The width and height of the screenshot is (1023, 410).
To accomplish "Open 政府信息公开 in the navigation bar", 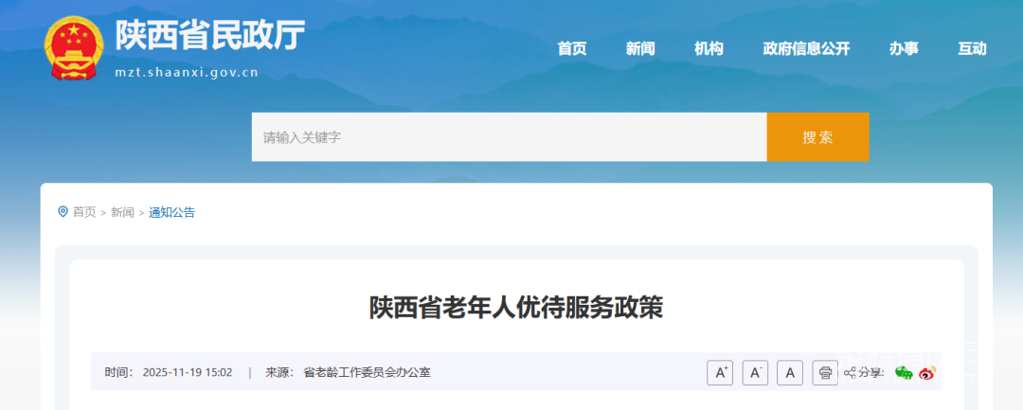I will tap(806, 48).
